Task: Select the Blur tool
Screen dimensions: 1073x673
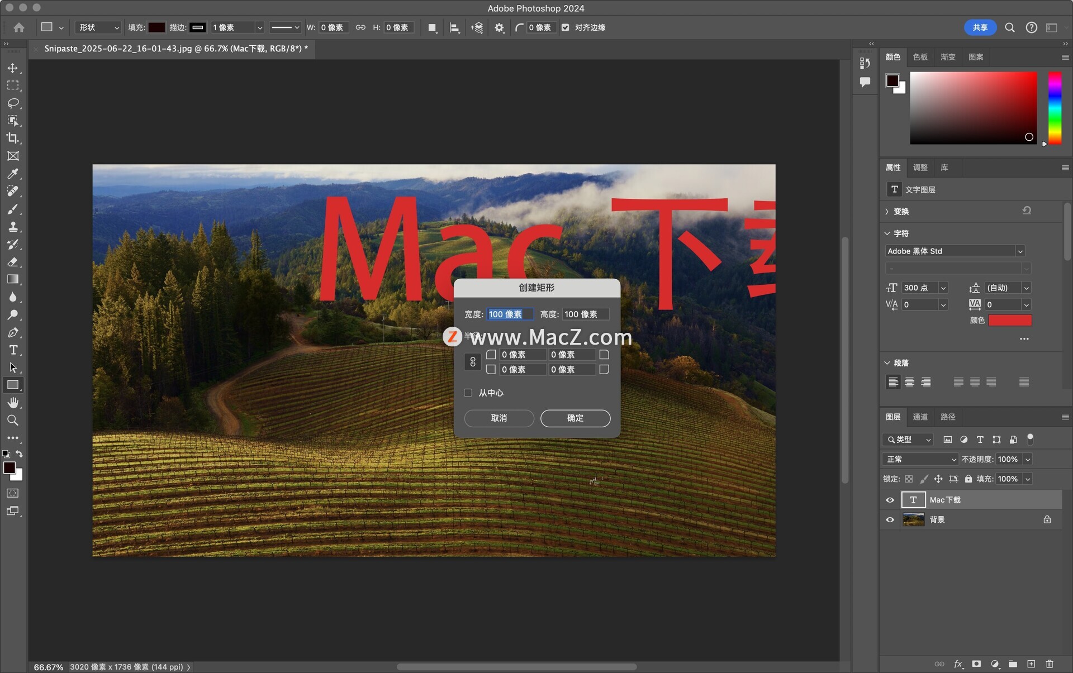Action: click(12, 297)
